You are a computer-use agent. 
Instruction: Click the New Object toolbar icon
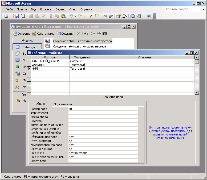click(139, 16)
